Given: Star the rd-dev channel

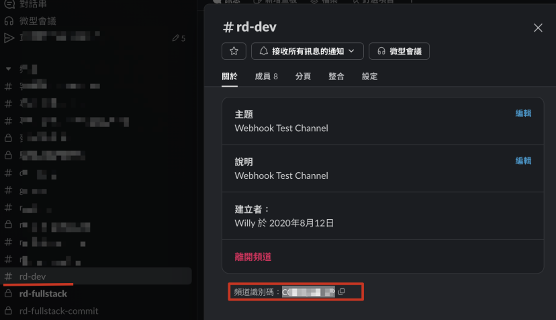Looking at the screenshot, I should click(234, 51).
